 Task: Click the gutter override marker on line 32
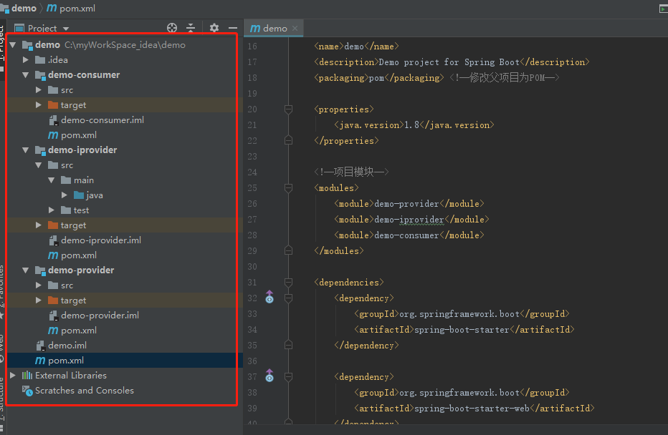[x=269, y=297]
